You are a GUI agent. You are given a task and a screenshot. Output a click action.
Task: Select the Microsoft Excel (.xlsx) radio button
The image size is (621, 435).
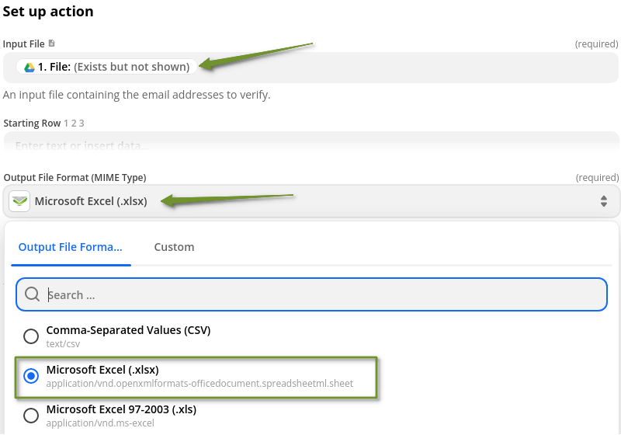[x=31, y=376]
